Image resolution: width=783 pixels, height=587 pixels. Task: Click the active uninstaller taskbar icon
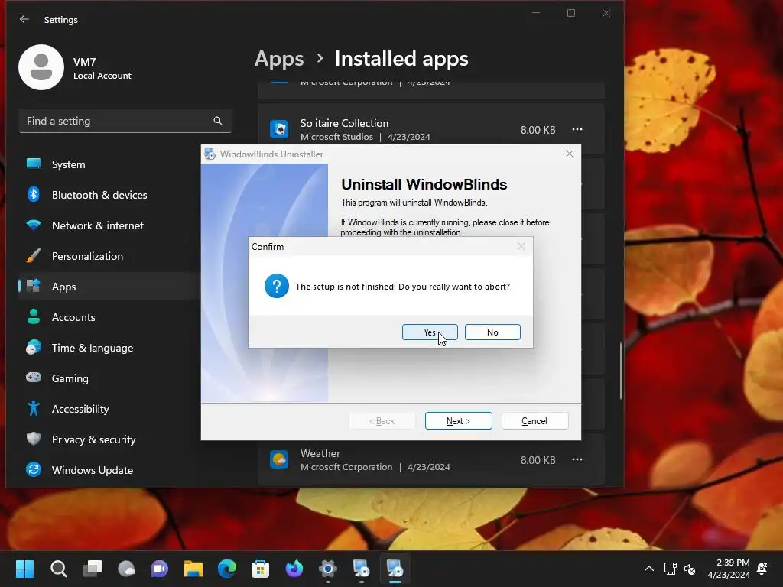tap(395, 569)
